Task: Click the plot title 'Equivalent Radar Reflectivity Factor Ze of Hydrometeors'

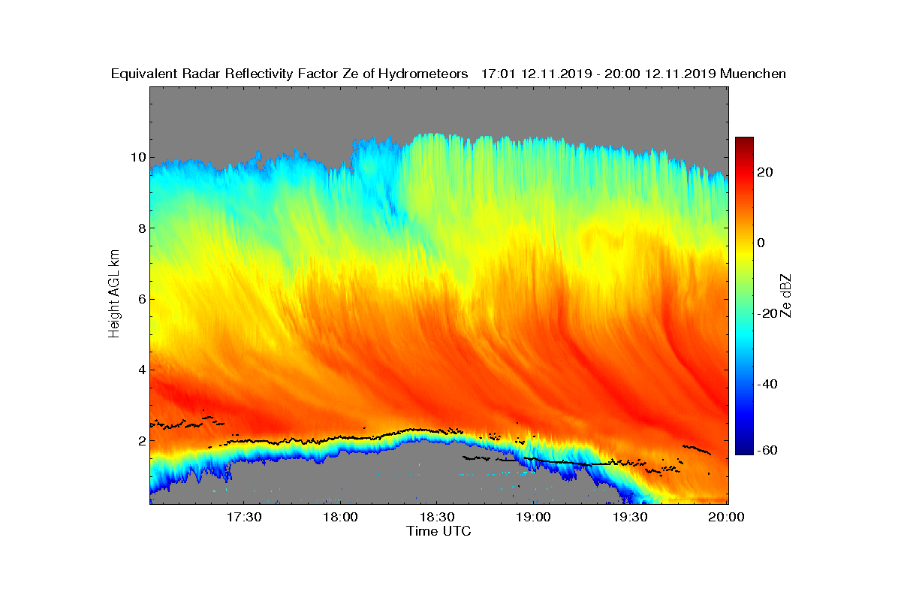Action: pyautogui.click(x=289, y=74)
